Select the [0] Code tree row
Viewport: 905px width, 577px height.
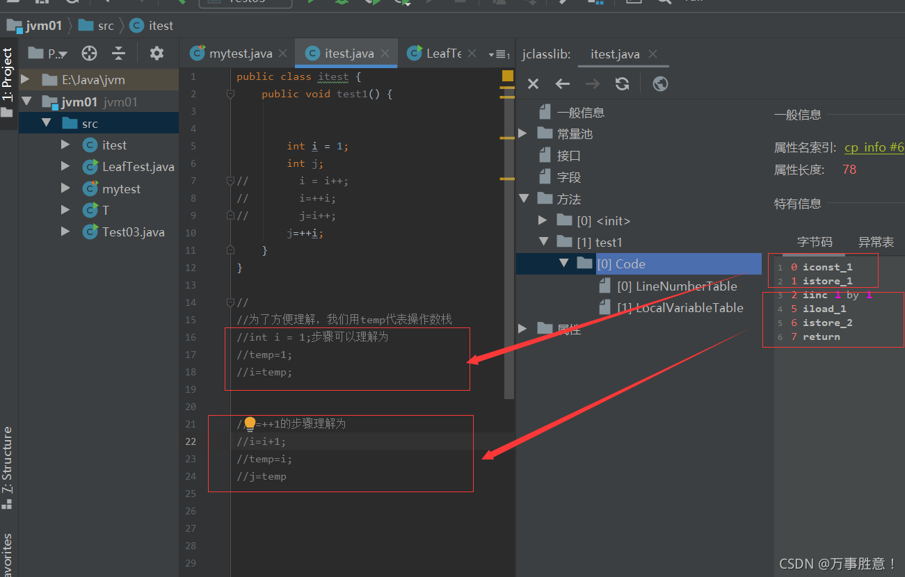click(639, 264)
